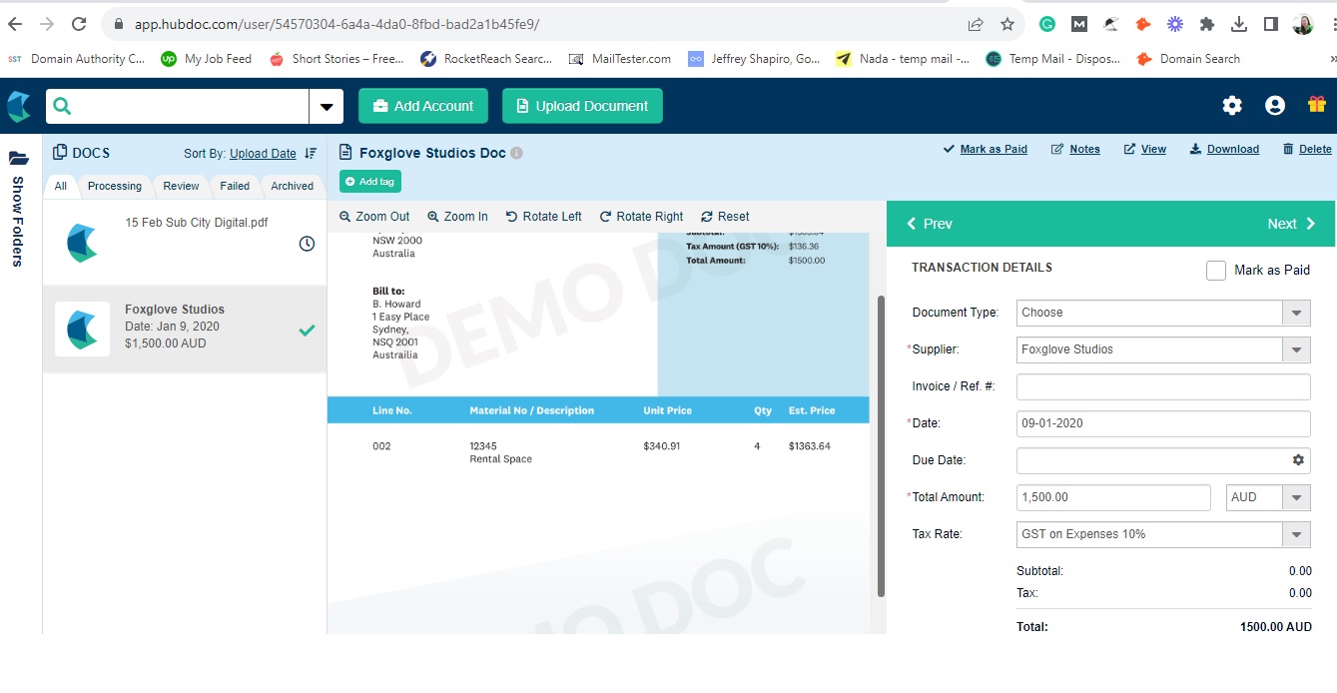This screenshot has height=693, width=1337.
Task: Click the browser reload icon
Action: click(79, 24)
